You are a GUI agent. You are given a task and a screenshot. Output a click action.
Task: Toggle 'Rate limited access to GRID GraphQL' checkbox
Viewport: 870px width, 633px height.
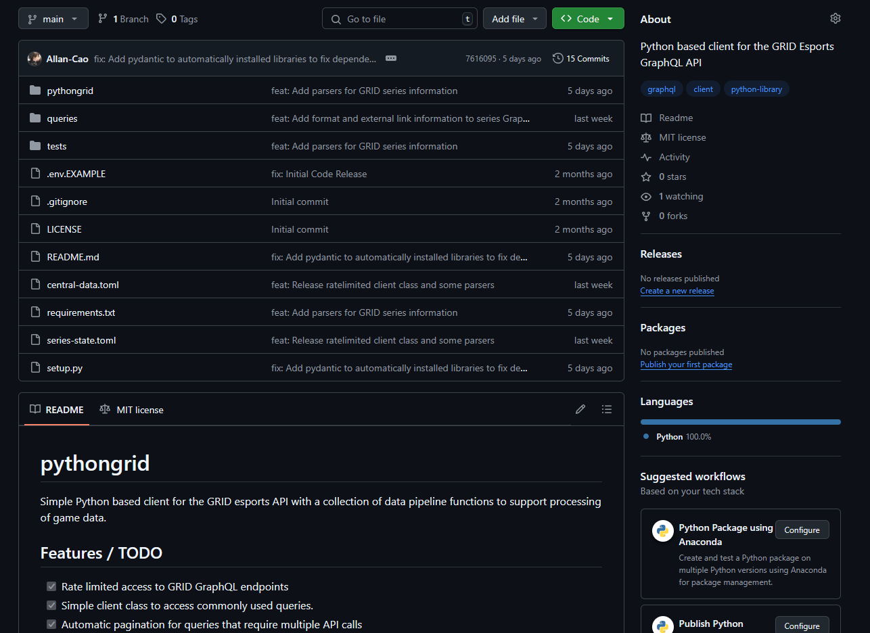51,586
